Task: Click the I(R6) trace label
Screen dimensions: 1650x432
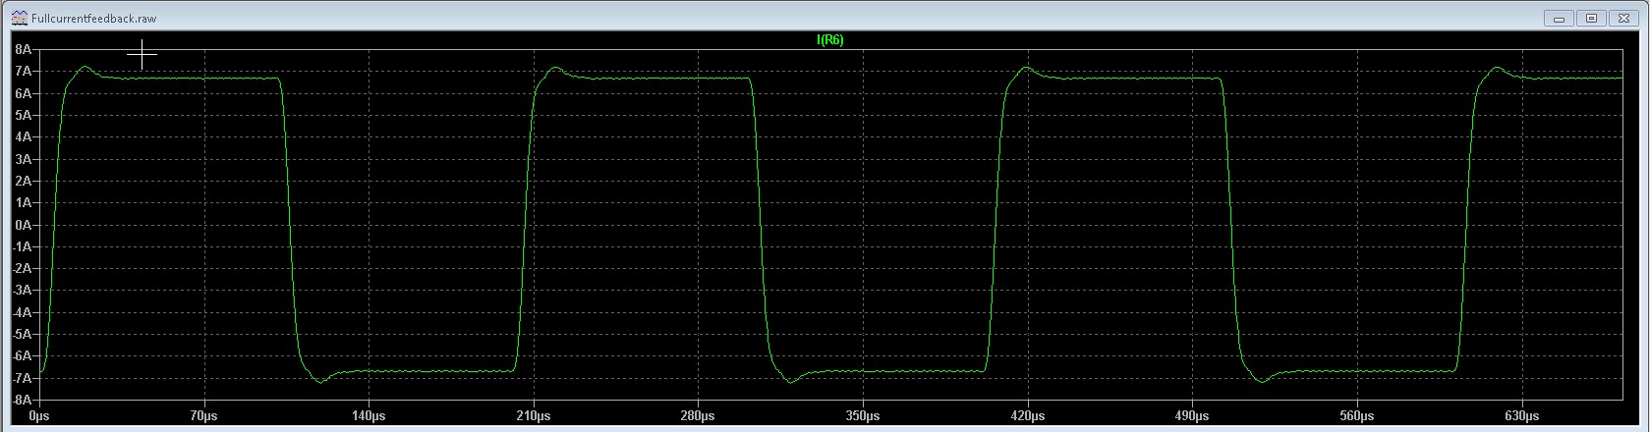Action: [x=829, y=40]
